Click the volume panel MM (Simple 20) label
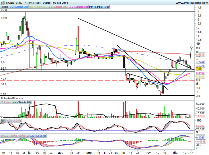The image size is (209, 155). (22, 102)
